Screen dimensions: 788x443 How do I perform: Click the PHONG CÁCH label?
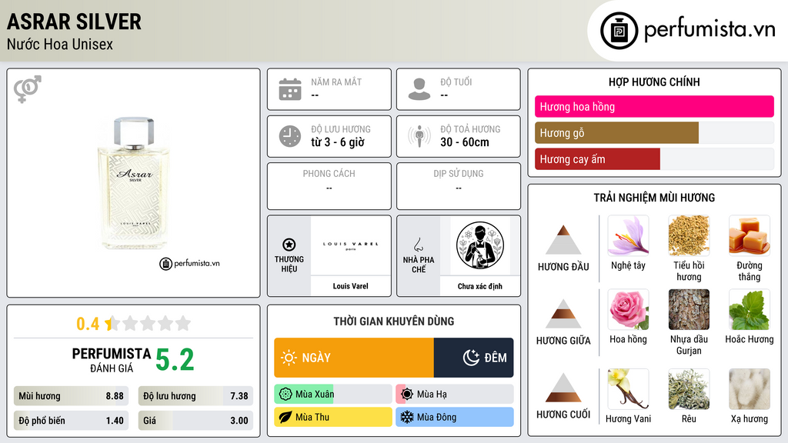[x=329, y=173]
